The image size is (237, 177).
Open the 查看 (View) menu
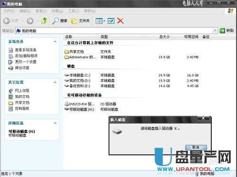(41, 11)
